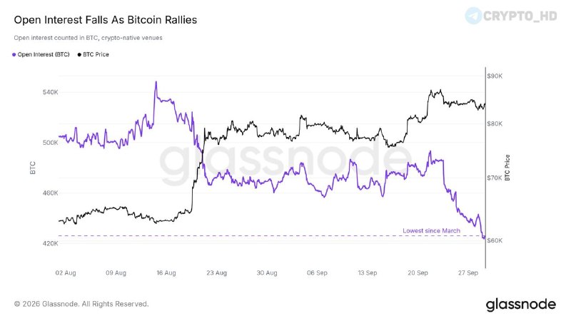
Task: Select the 06 Sep date on the x-axis
Action: pyautogui.click(x=317, y=272)
